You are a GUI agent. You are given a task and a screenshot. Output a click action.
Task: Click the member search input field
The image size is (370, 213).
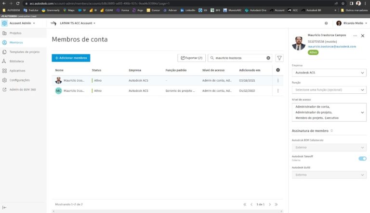[x=239, y=58]
